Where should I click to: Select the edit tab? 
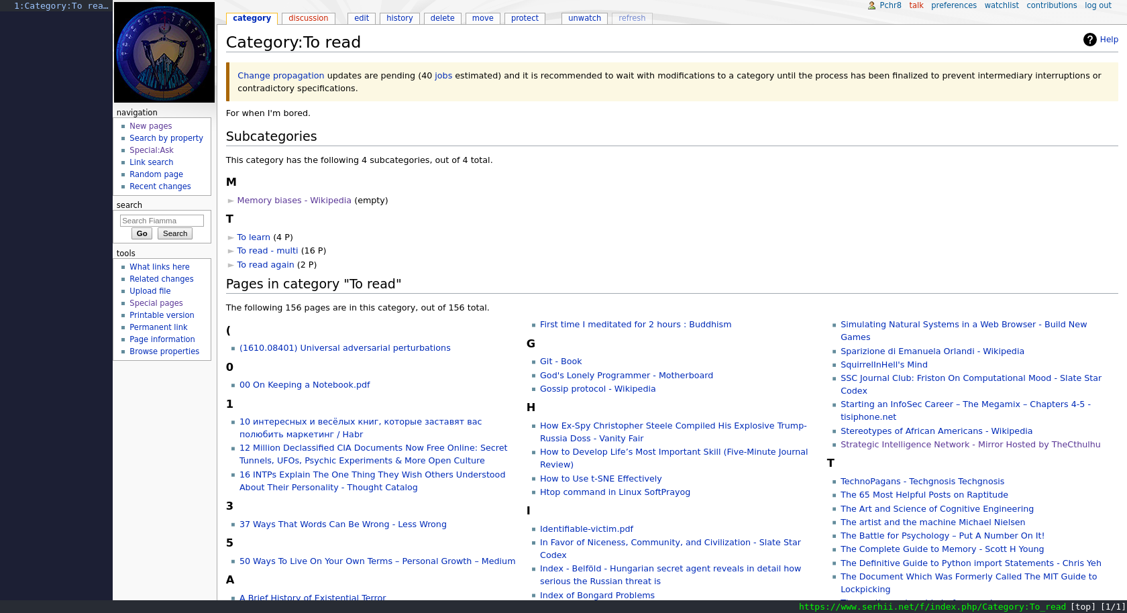[362, 18]
